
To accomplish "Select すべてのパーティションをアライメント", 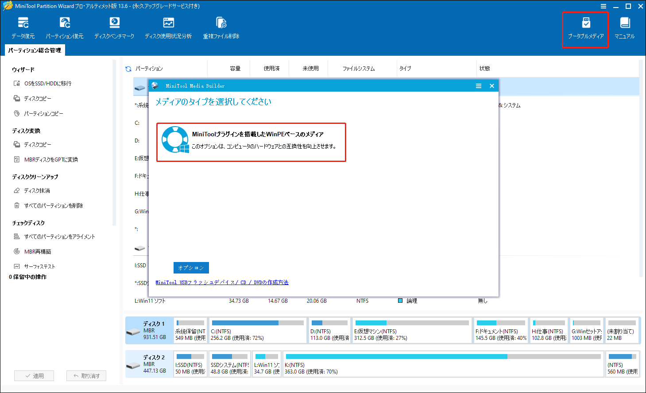I will 54,236.
